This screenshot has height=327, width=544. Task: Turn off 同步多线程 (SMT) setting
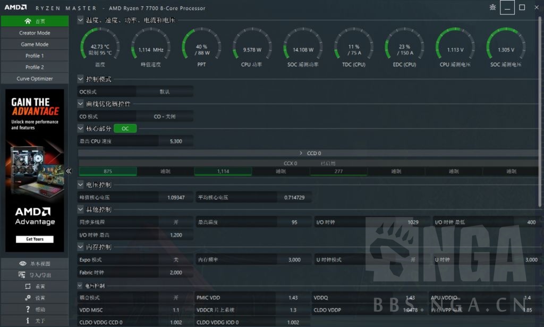click(176, 221)
